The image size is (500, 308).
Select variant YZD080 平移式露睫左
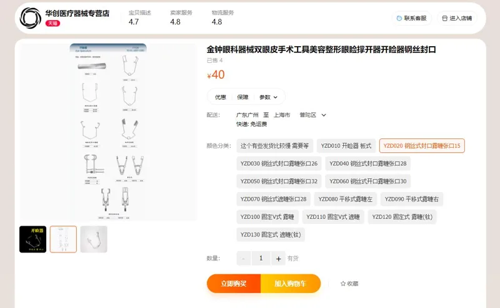pos(346,199)
